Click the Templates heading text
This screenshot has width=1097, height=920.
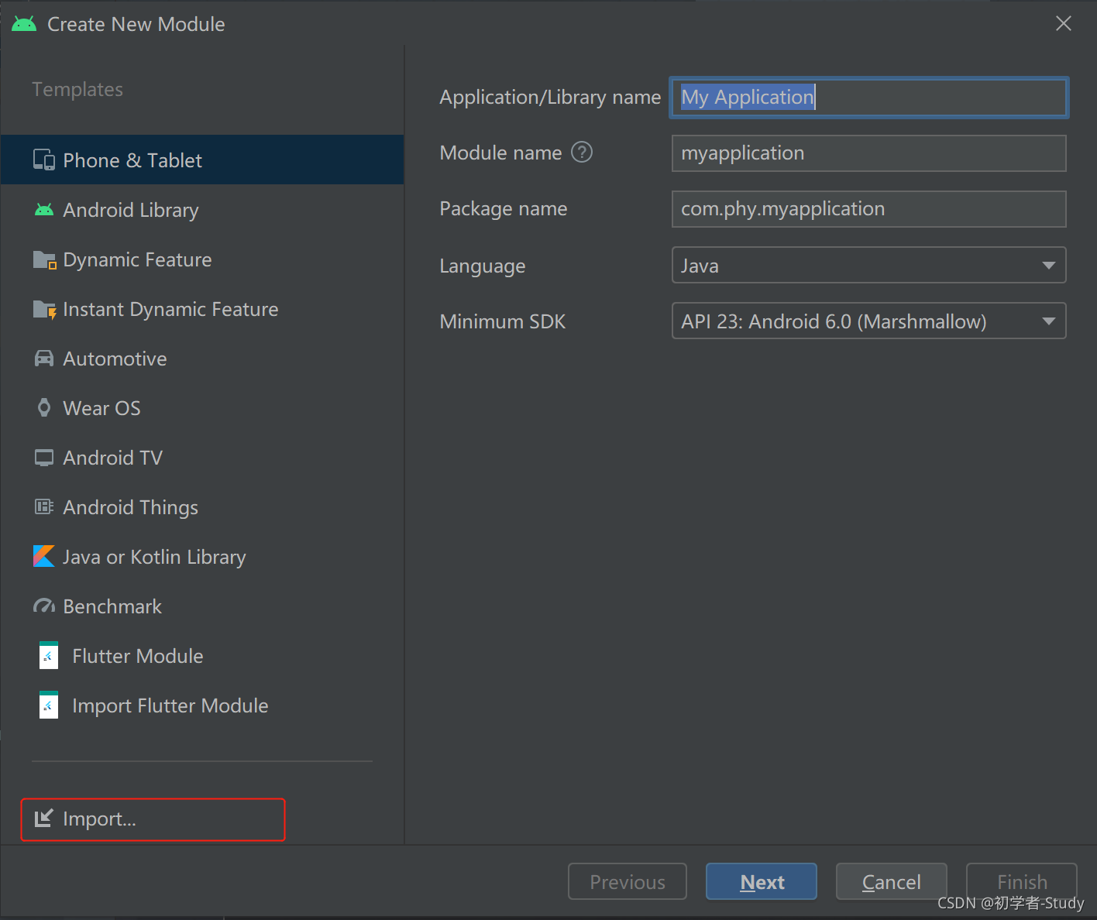click(x=77, y=90)
